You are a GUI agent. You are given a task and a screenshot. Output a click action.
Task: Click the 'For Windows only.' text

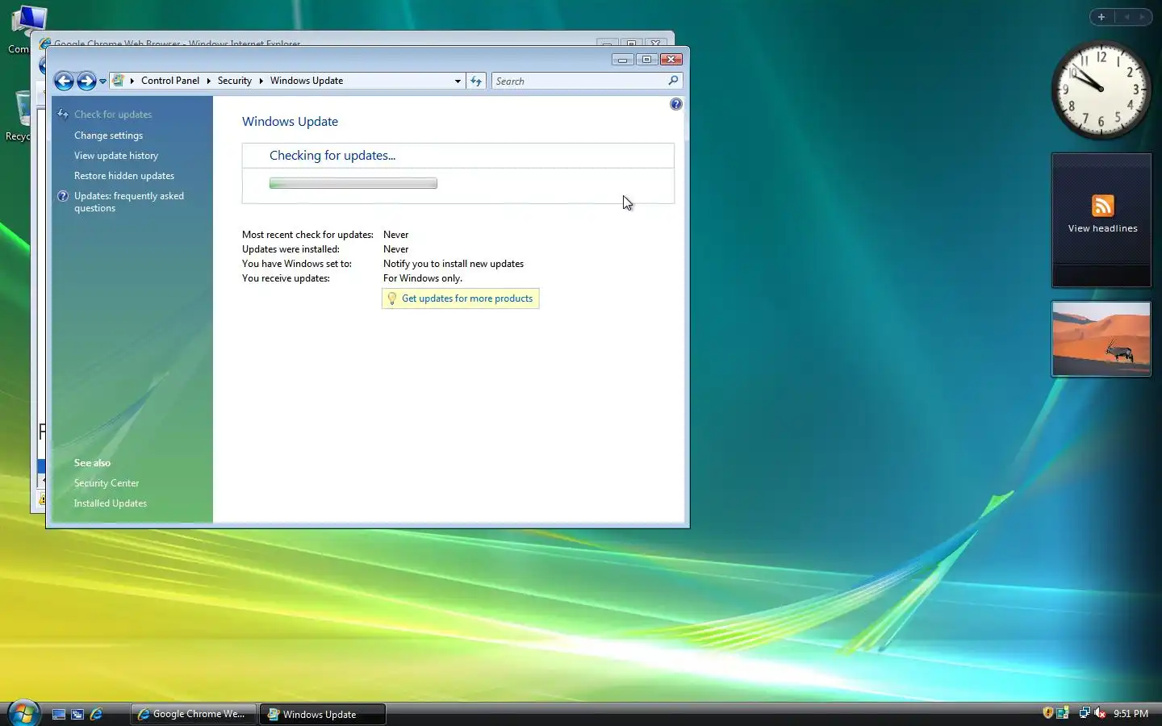pos(423,278)
